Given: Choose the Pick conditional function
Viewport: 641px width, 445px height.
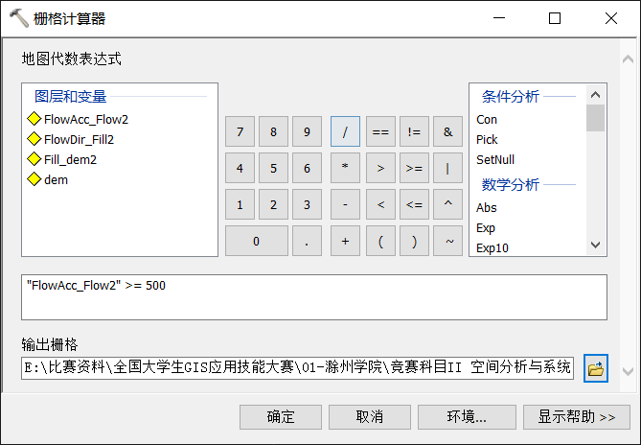Looking at the screenshot, I should [x=487, y=139].
